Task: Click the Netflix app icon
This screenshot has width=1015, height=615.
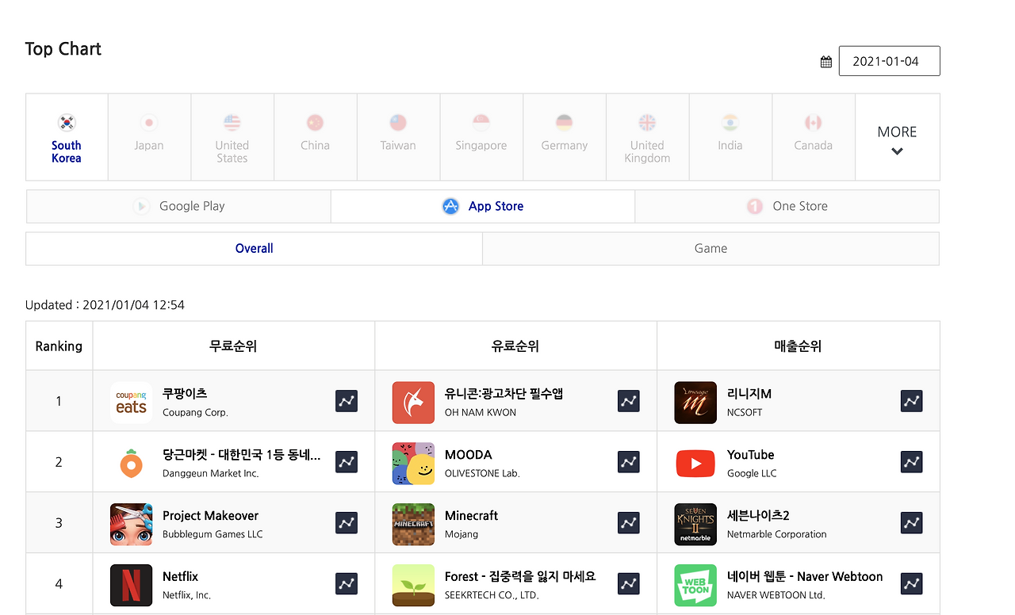Action: click(131, 583)
